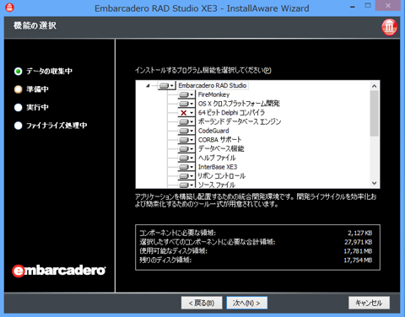The height and width of the screenshot is (317, 405).
Task: Click the キャンセル cancel button
Action: pyautogui.click(x=369, y=303)
